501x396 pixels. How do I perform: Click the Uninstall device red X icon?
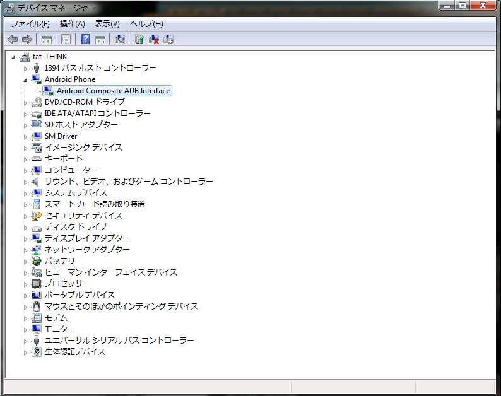[154, 39]
